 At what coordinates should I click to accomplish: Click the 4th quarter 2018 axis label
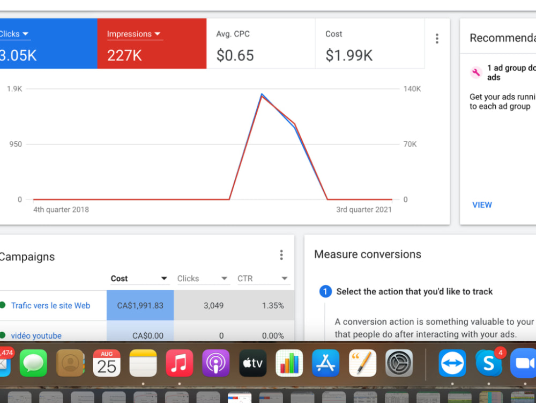point(61,209)
